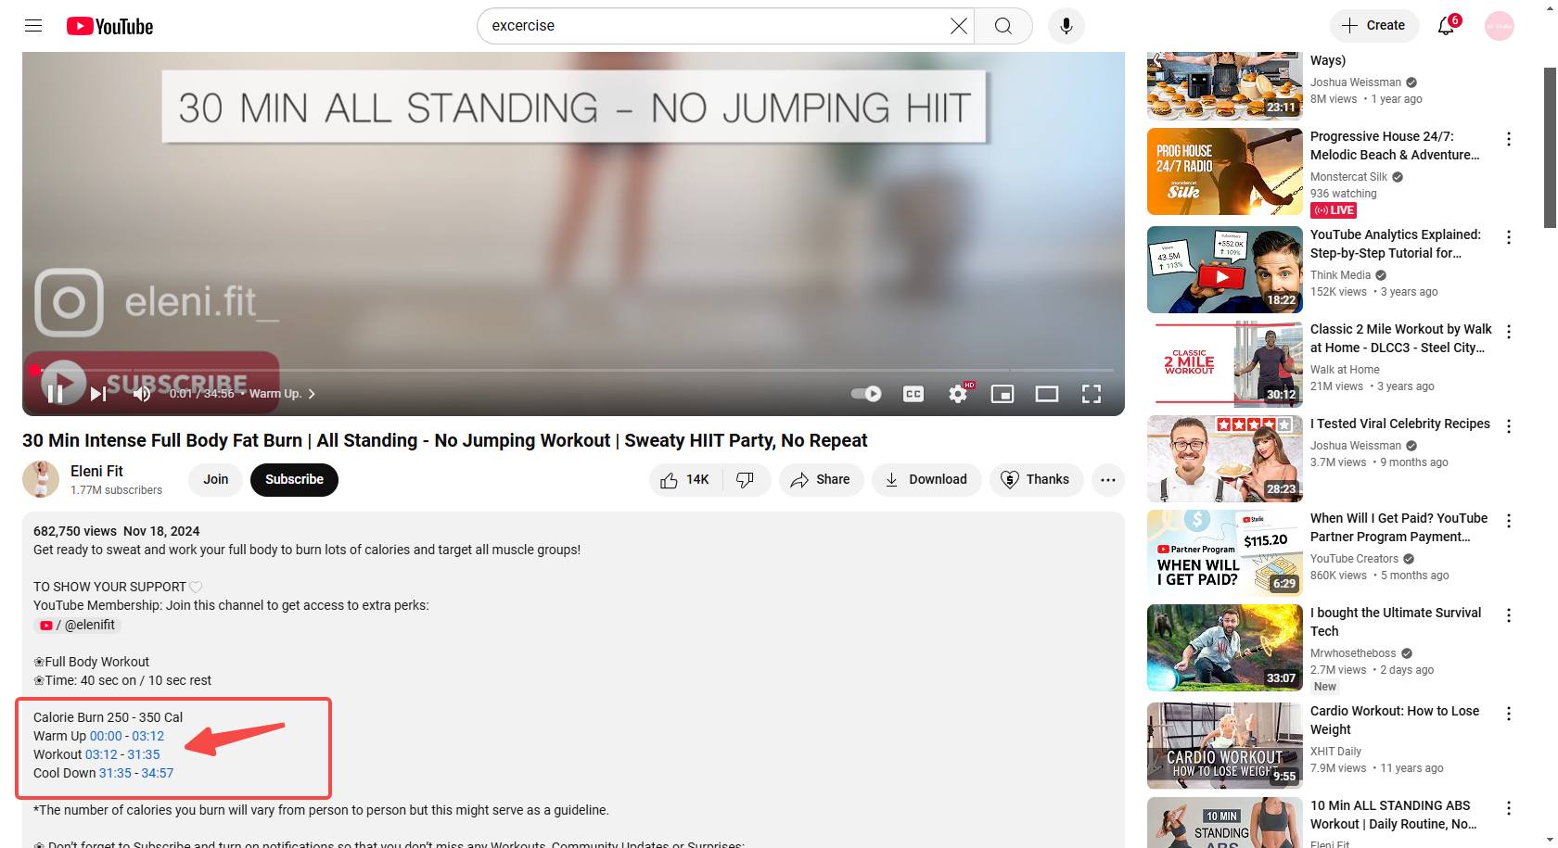This screenshot has width=1558, height=848.
Task: Pause the video with the pause control
Action: pyautogui.click(x=56, y=393)
